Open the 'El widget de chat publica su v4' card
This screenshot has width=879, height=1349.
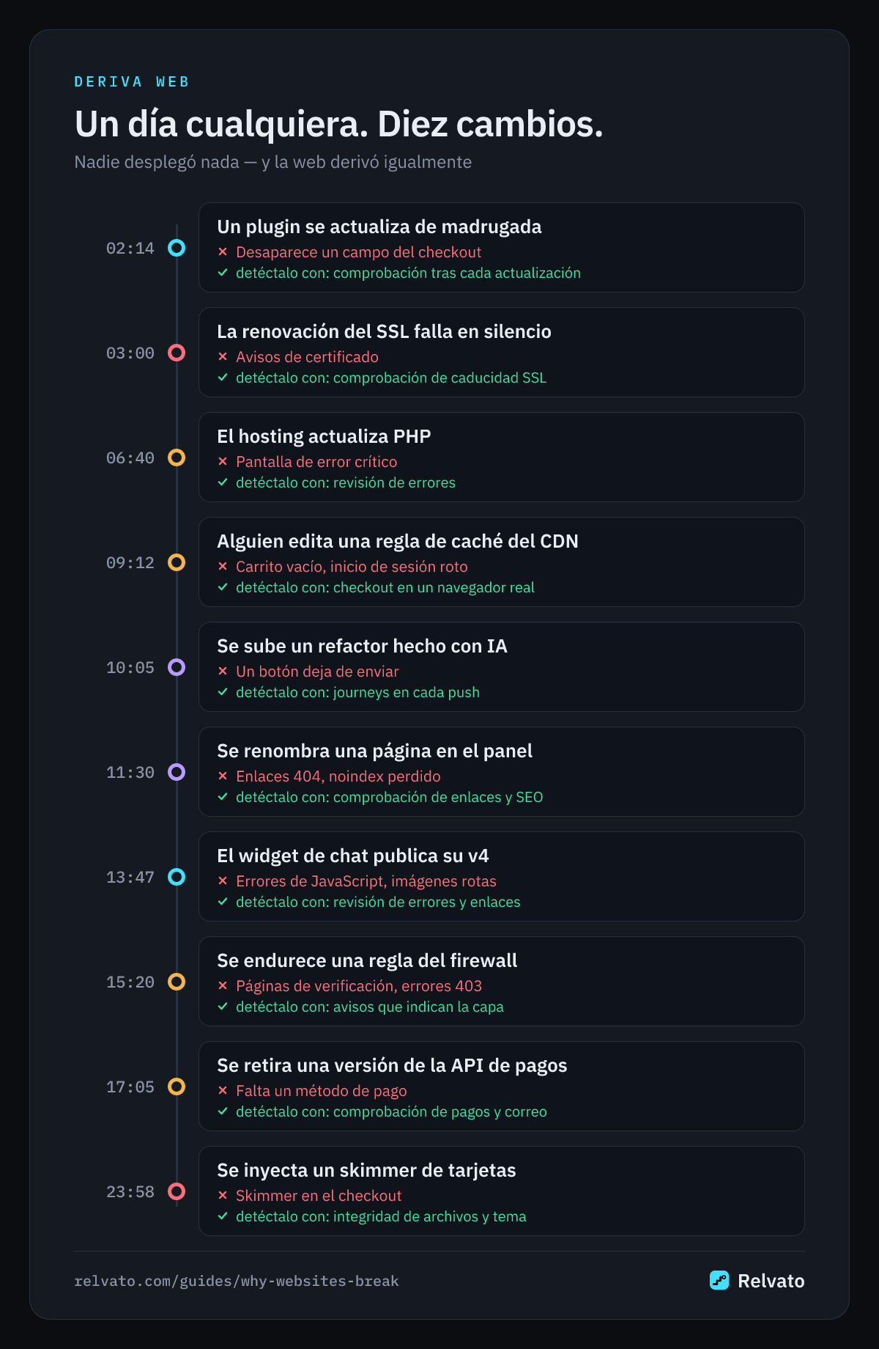pos(502,877)
